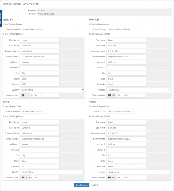This screenshot has height=191, width=174.
Task: Click Registrant Company Name field
Action: 40,51
